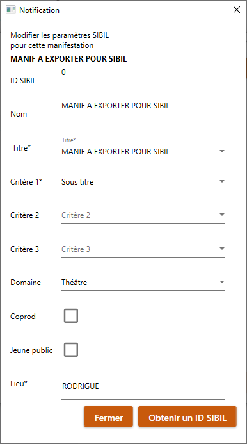247x444 pixels.
Task: Click the empty Critère 2 field
Action: 143,215
